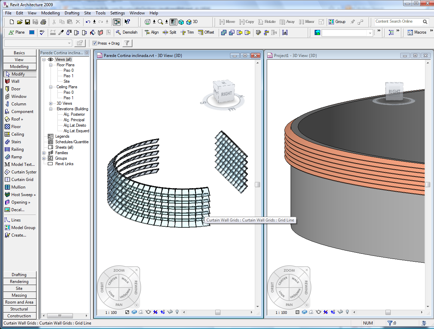
Task: Switch to the Massing design bar tab
Action: pos(19,295)
